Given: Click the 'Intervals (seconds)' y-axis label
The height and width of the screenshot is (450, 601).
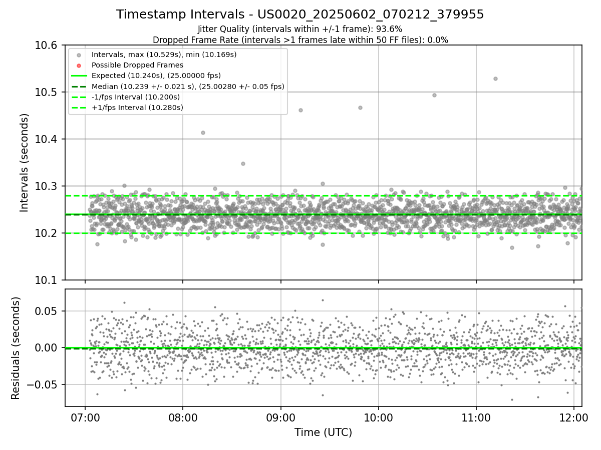Looking at the screenshot, I should [25, 162].
